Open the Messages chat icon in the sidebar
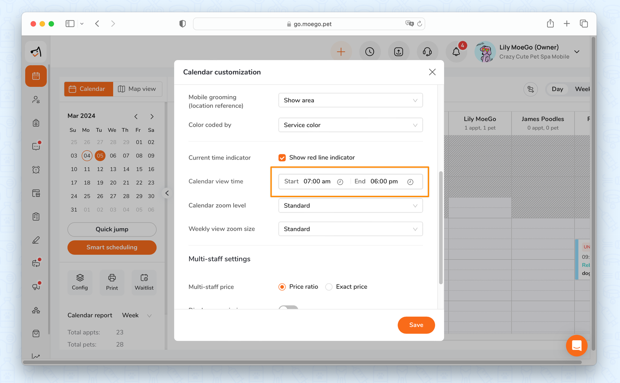 pyautogui.click(x=36, y=146)
